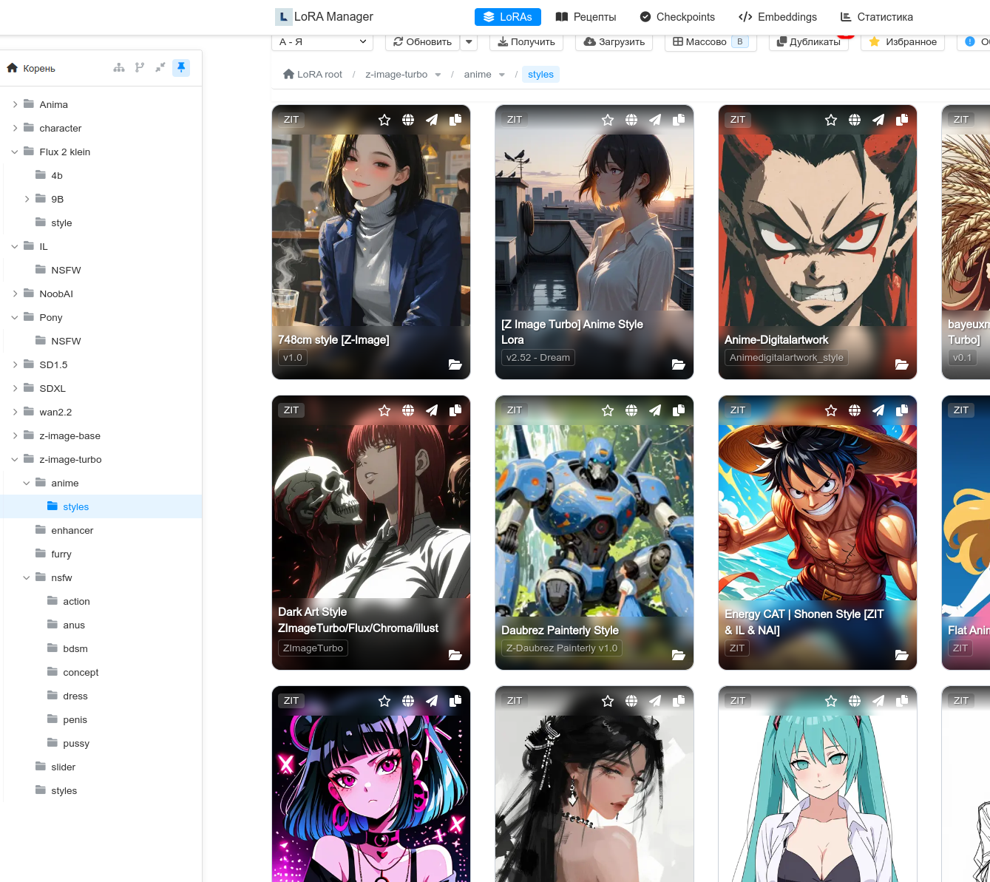Click the Обновить refresh button
Image resolution: width=990 pixels, height=882 pixels.
point(423,42)
